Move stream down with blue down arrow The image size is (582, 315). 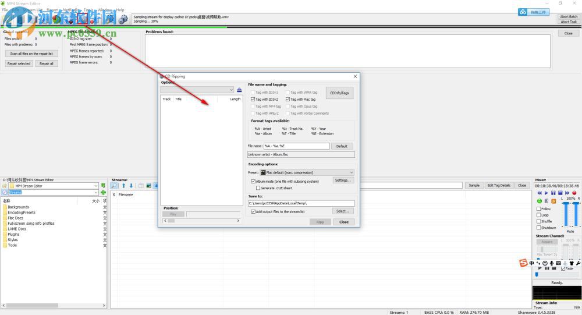coord(131,186)
